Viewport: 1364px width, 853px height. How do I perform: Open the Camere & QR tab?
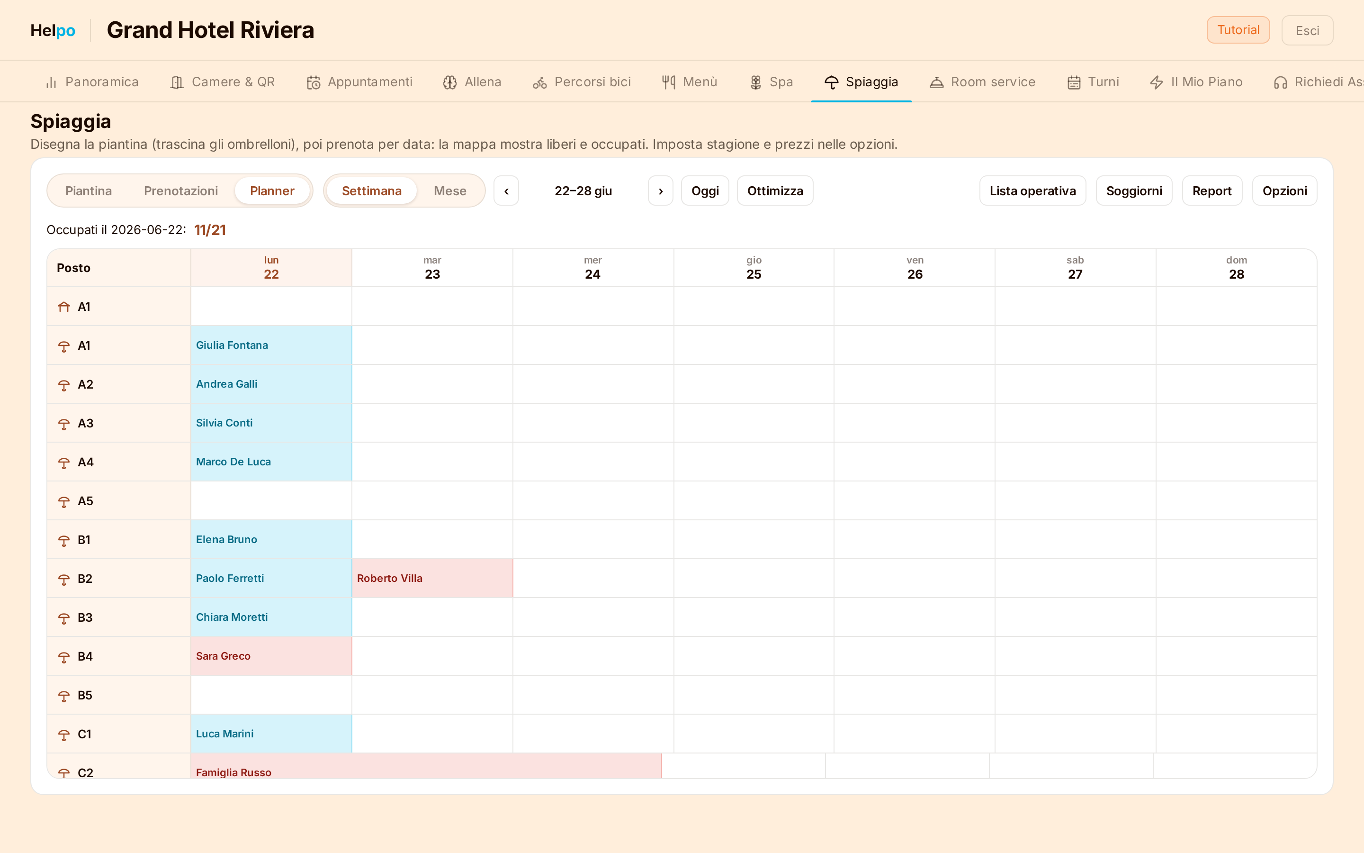pos(223,82)
